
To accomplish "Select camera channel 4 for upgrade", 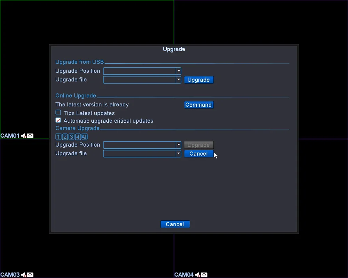I will (x=78, y=137).
